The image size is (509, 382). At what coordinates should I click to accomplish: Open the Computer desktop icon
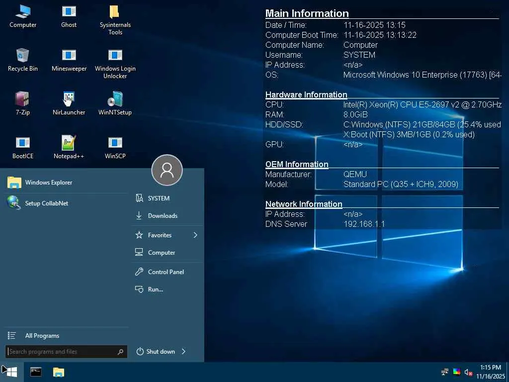point(23,16)
